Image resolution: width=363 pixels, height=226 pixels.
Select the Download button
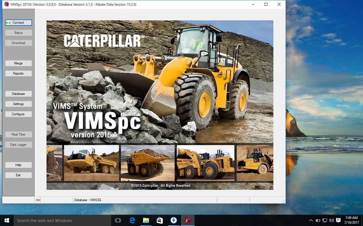click(x=18, y=43)
